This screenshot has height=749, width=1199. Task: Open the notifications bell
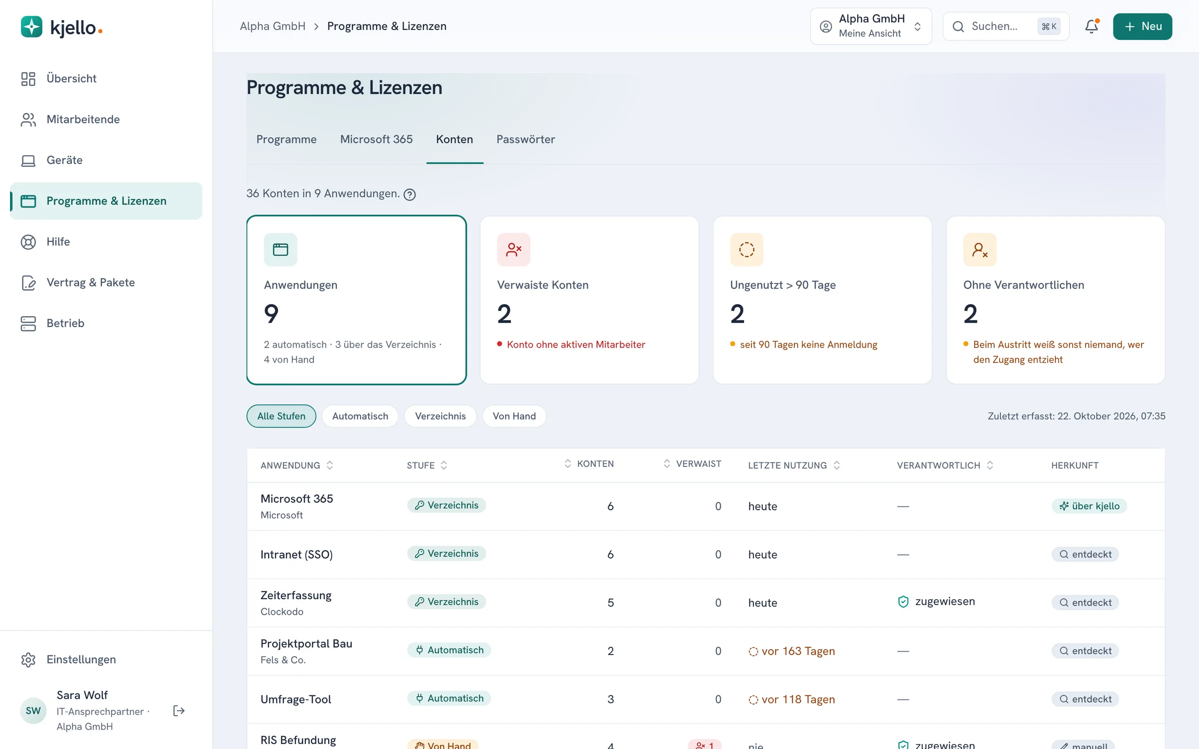click(1092, 26)
